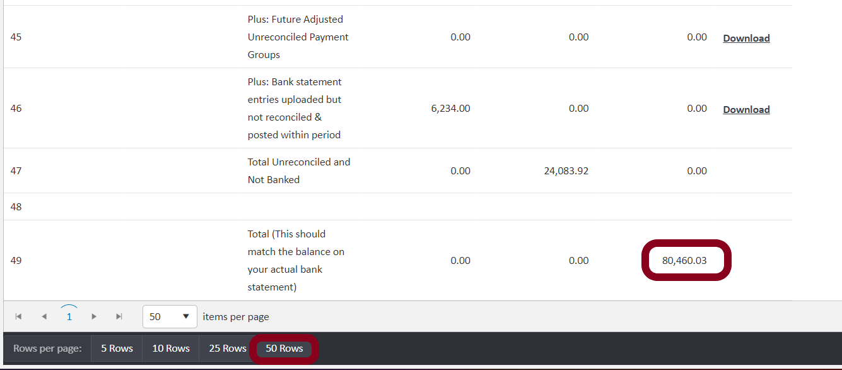Select the 50 Rows option

coord(284,349)
